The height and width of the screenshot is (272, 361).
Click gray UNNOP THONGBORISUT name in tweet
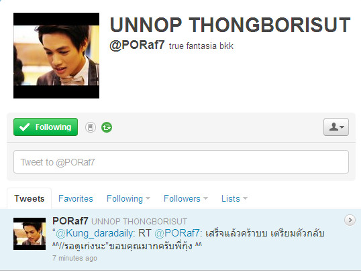[x=139, y=222]
